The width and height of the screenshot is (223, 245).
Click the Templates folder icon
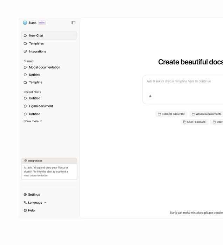pyautogui.click(x=25, y=43)
